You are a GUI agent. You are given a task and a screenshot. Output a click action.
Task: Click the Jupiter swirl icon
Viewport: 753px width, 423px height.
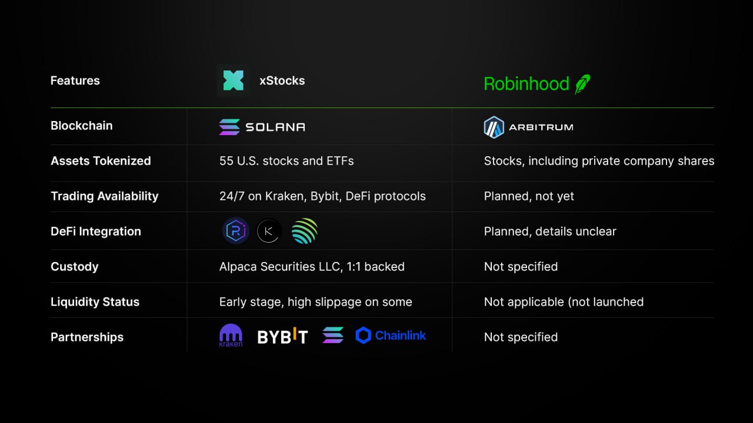click(x=304, y=231)
